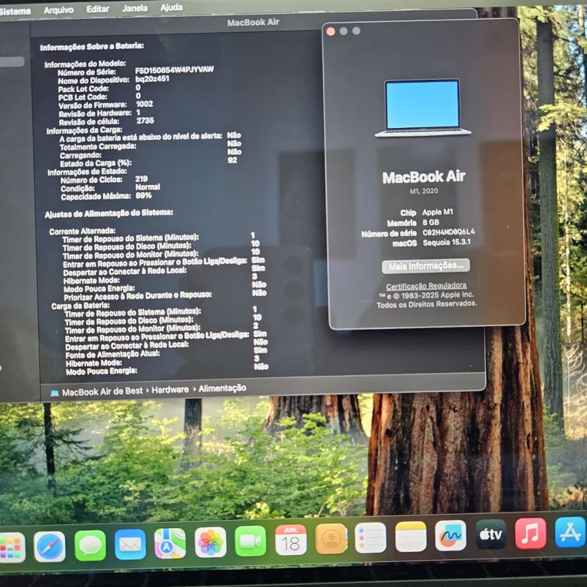587x587 pixels.
Task: Click the Corrente Alternada label
Action: (82, 231)
